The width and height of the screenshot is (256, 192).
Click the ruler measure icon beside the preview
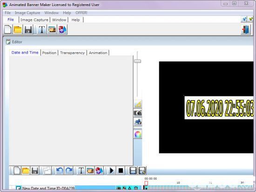(138, 104)
